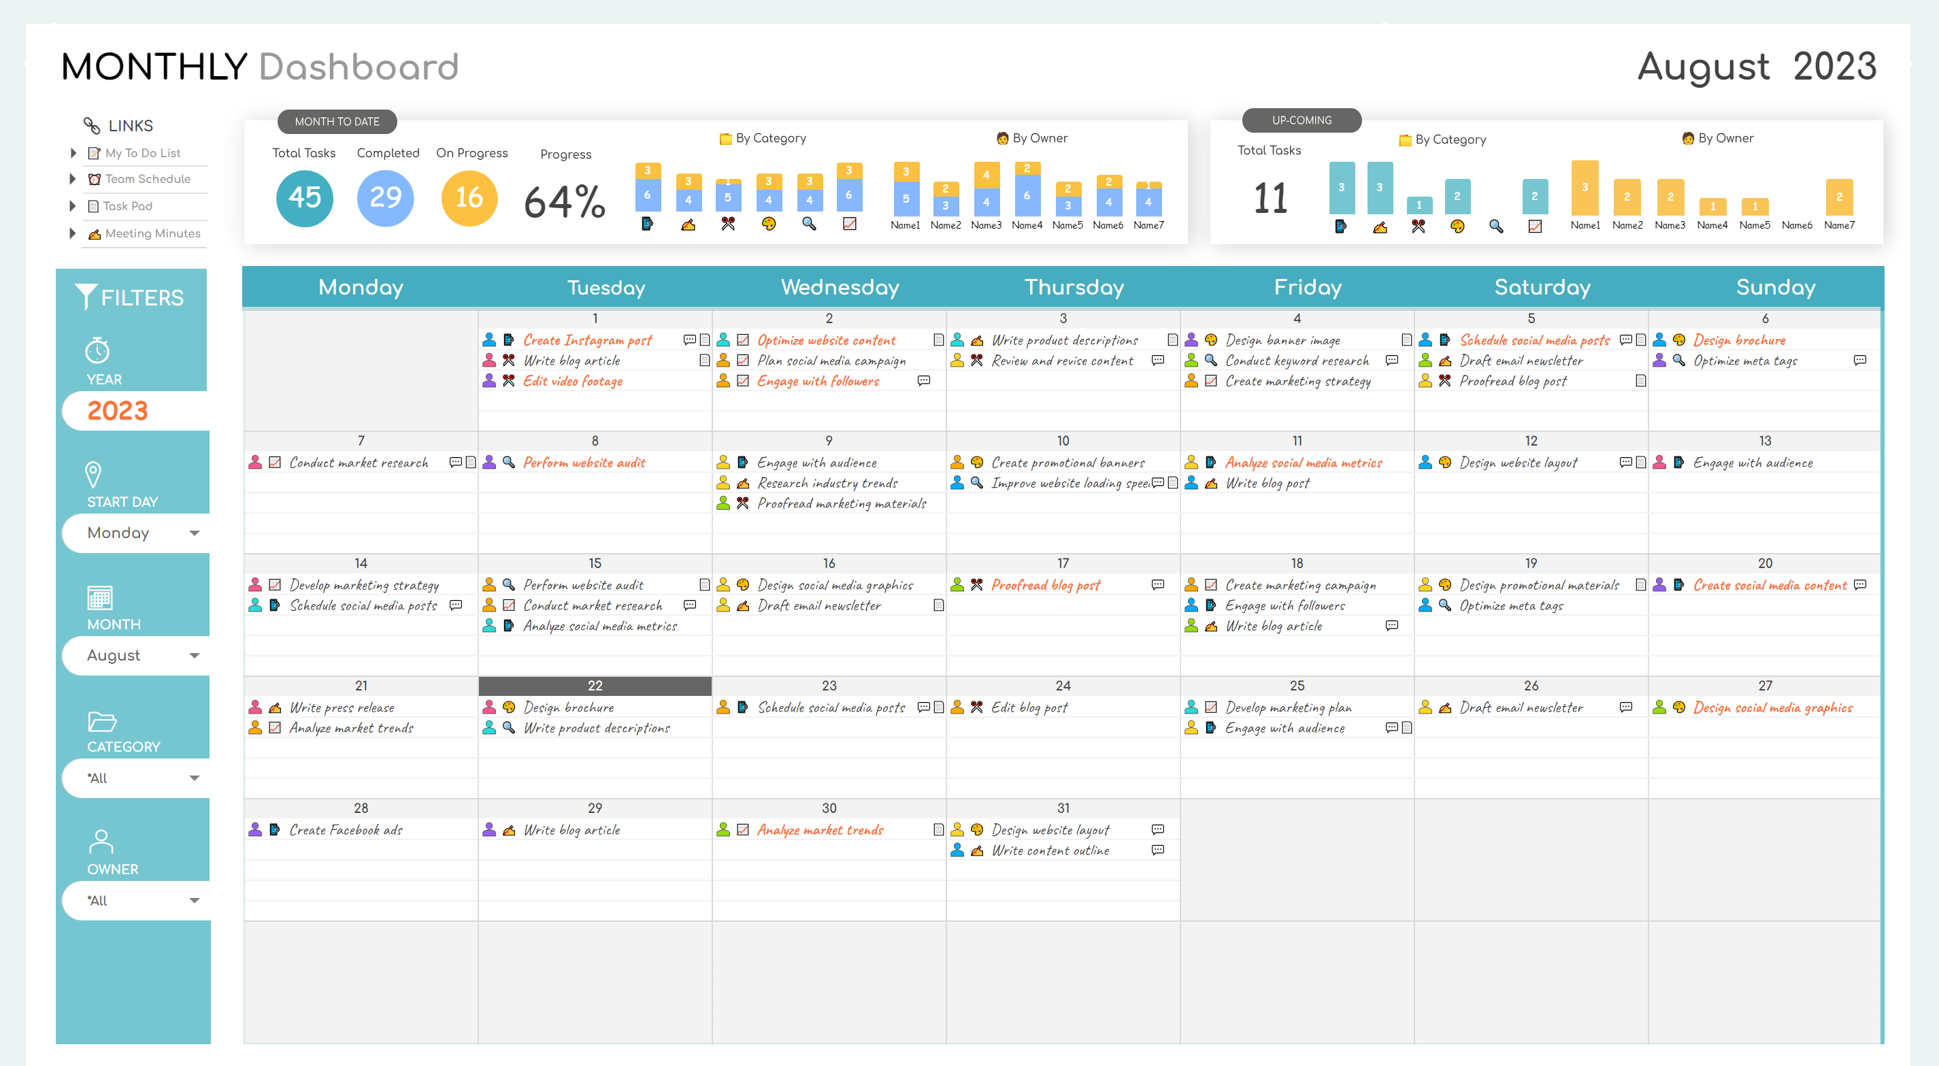Select the Month To Date tab label

[337, 121]
